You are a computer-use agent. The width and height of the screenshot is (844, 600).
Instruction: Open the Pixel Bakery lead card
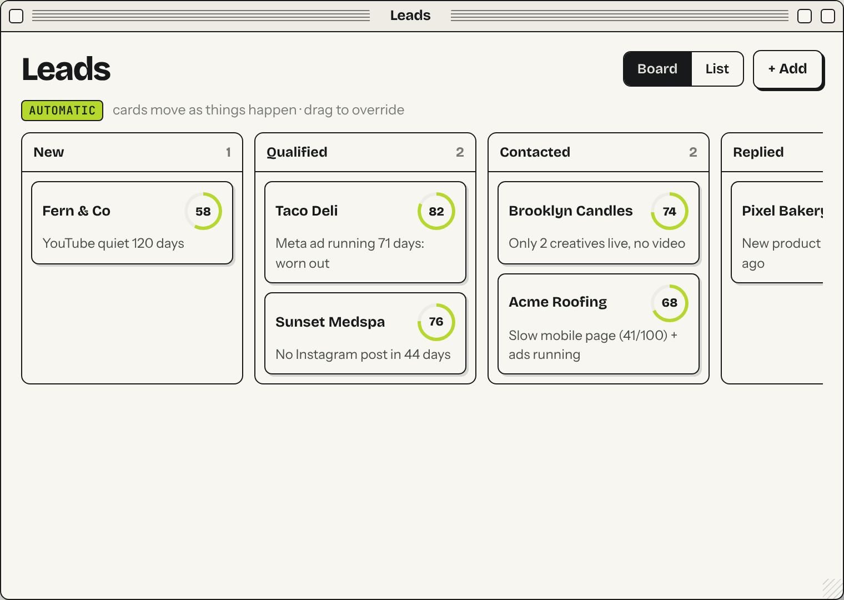pyautogui.click(x=777, y=232)
